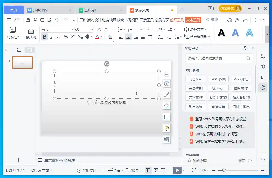Open the 插入 ribbon menu
The height and width of the screenshot is (178, 272).
click(x=89, y=20)
